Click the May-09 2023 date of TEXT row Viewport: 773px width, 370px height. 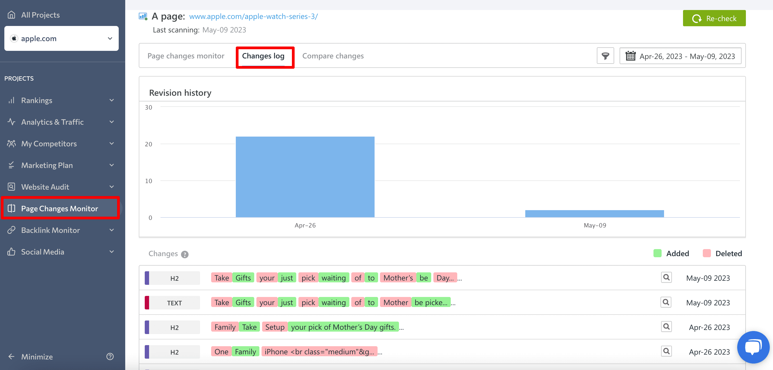point(708,303)
